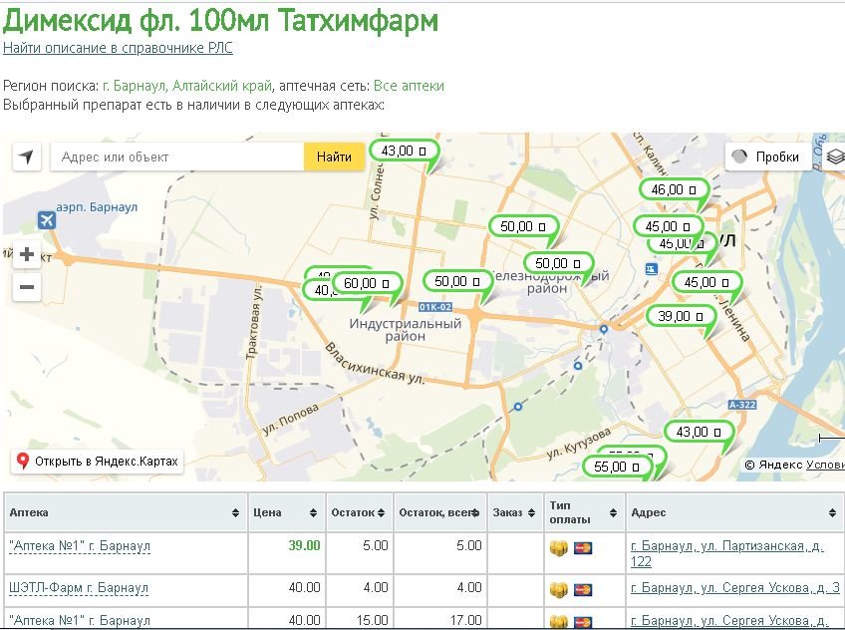Screen dimensions: 845x630
Task: Click cash coins icon in Партизанская row
Action: [x=559, y=548]
